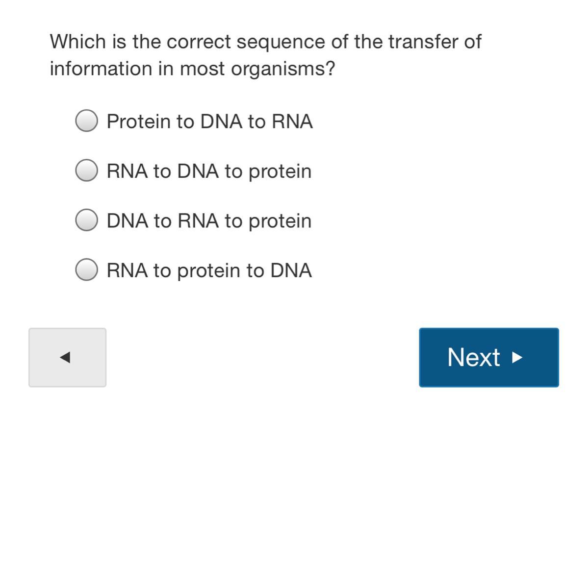Click the 'RNA to DNA to protein' answer text

[209, 171]
